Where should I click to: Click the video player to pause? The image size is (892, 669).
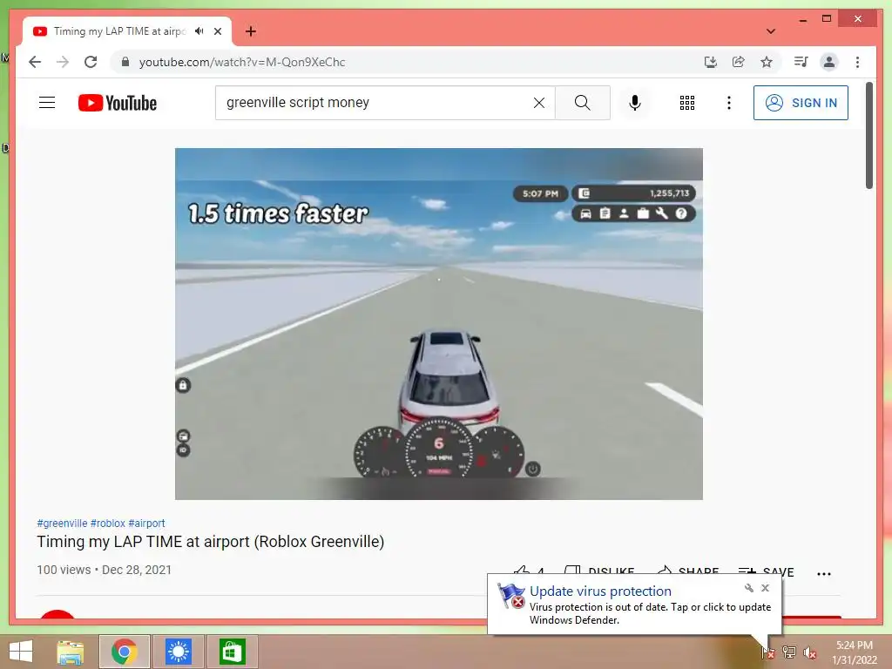pos(439,324)
